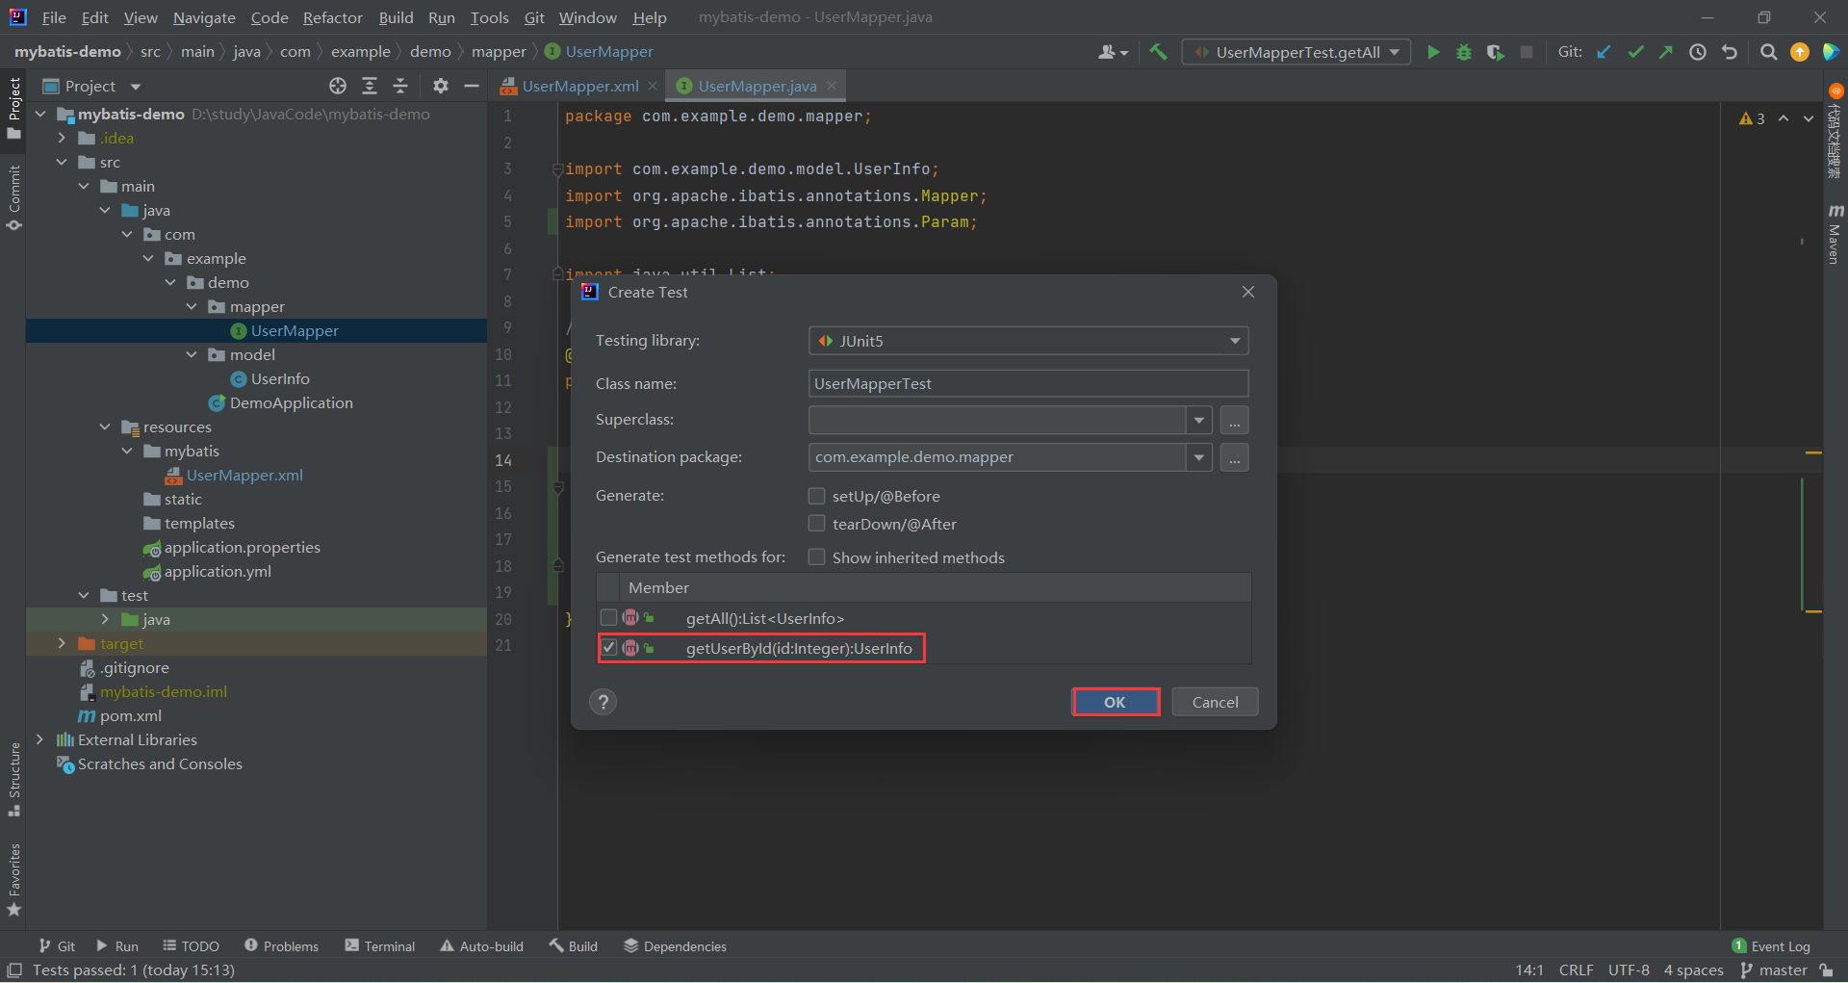Collapse all in Project panel
The image size is (1848, 983).
pyautogui.click(x=400, y=86)
